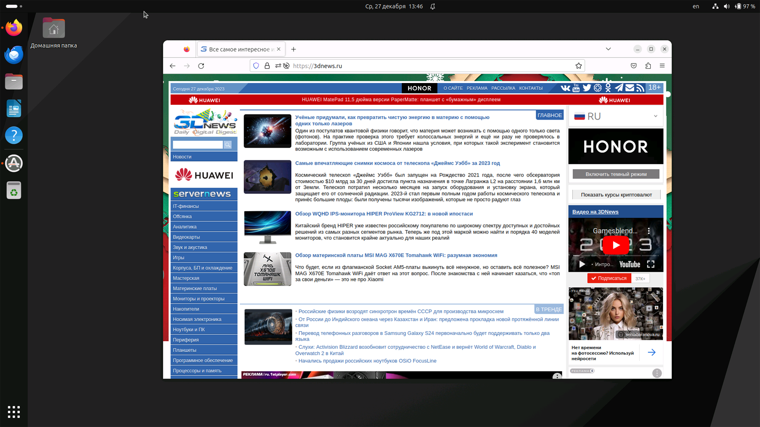Open the КОНТАКТЫ header menu item
Image resolution: width=760 pixels, height=427 pixels.
[x=531, y=88]
